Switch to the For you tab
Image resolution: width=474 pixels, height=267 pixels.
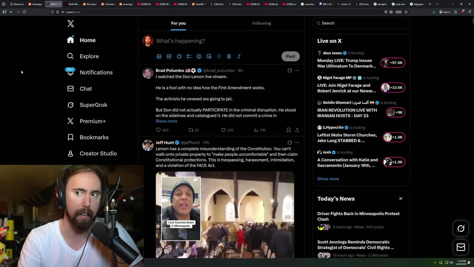click(x=178, y=23)
